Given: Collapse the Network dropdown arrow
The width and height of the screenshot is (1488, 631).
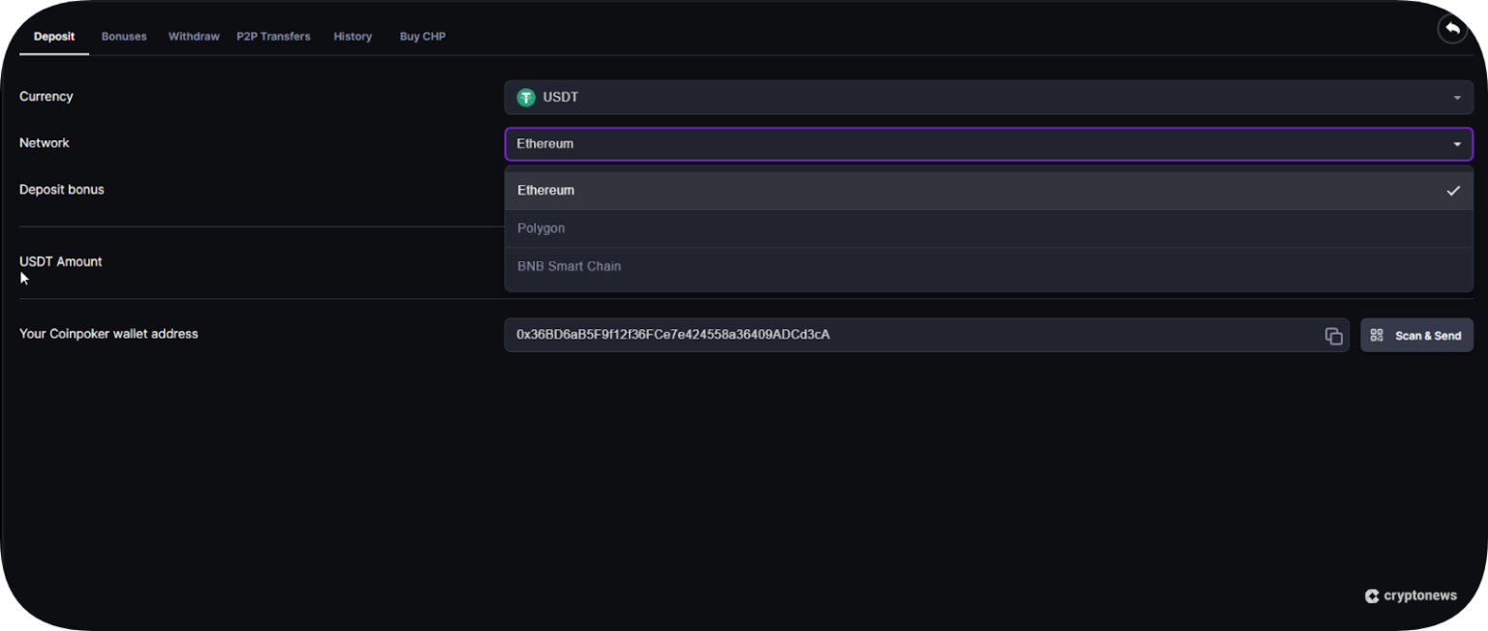Looking at the screenshot, I should 1456,144.
